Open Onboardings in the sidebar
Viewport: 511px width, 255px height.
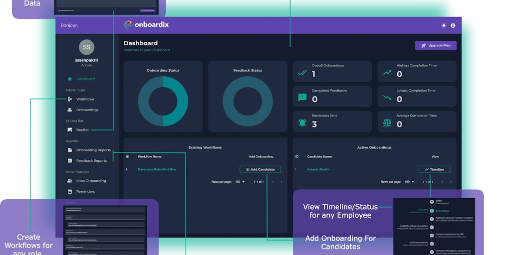click(x=87, y=110)
